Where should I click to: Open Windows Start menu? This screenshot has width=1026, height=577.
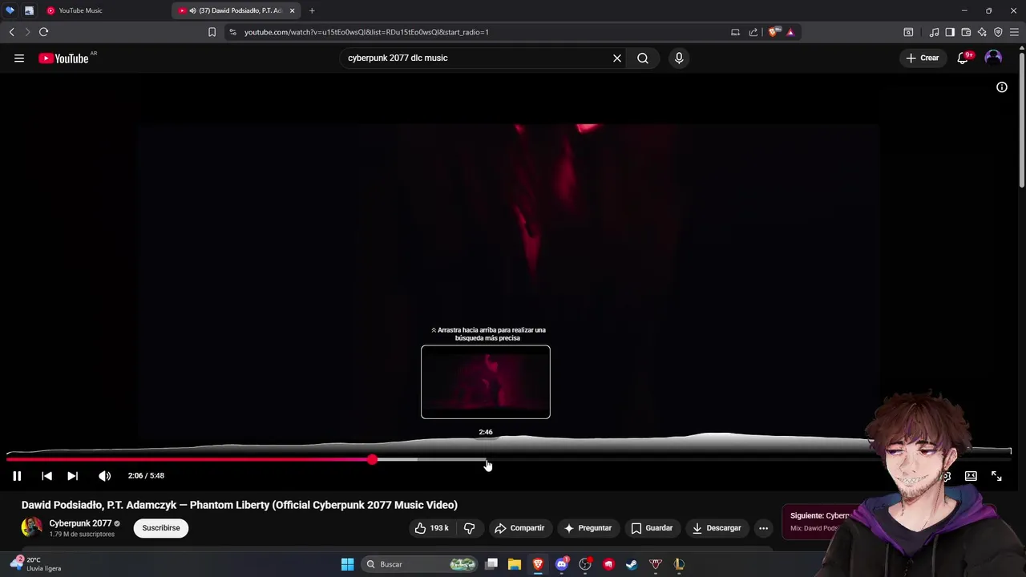tap(347, 564)
